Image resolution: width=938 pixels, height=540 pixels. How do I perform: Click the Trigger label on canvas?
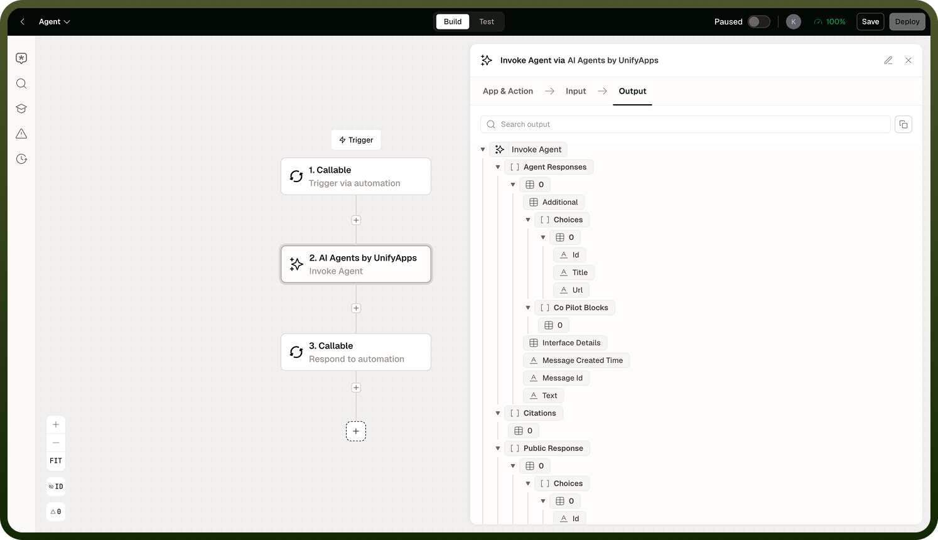(356, 140)
